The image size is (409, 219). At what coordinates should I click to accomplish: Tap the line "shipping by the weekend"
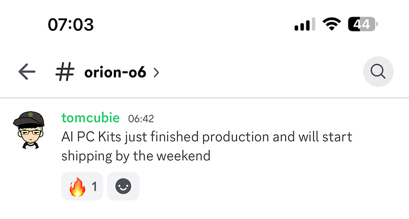tap(136, 156)
